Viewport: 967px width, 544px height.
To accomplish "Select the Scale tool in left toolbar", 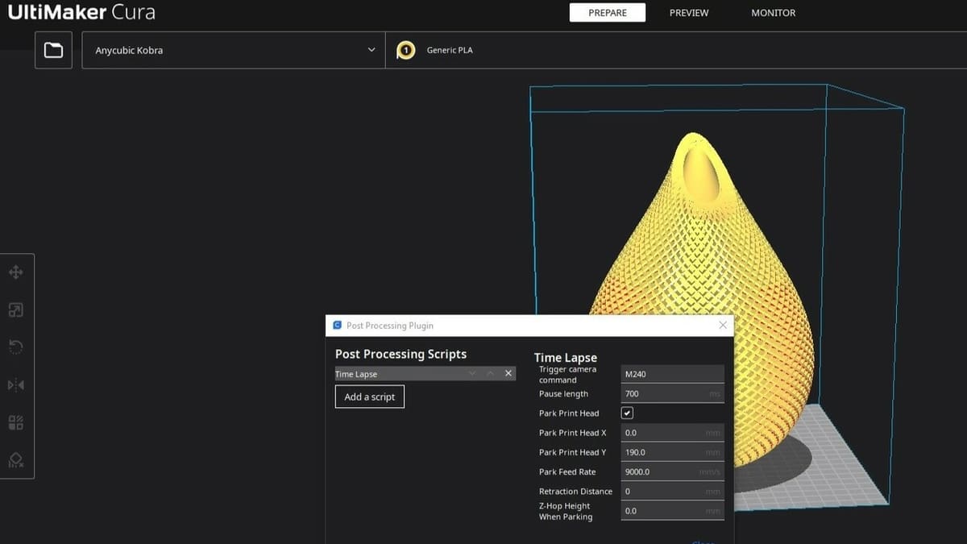I will [15, 310].
